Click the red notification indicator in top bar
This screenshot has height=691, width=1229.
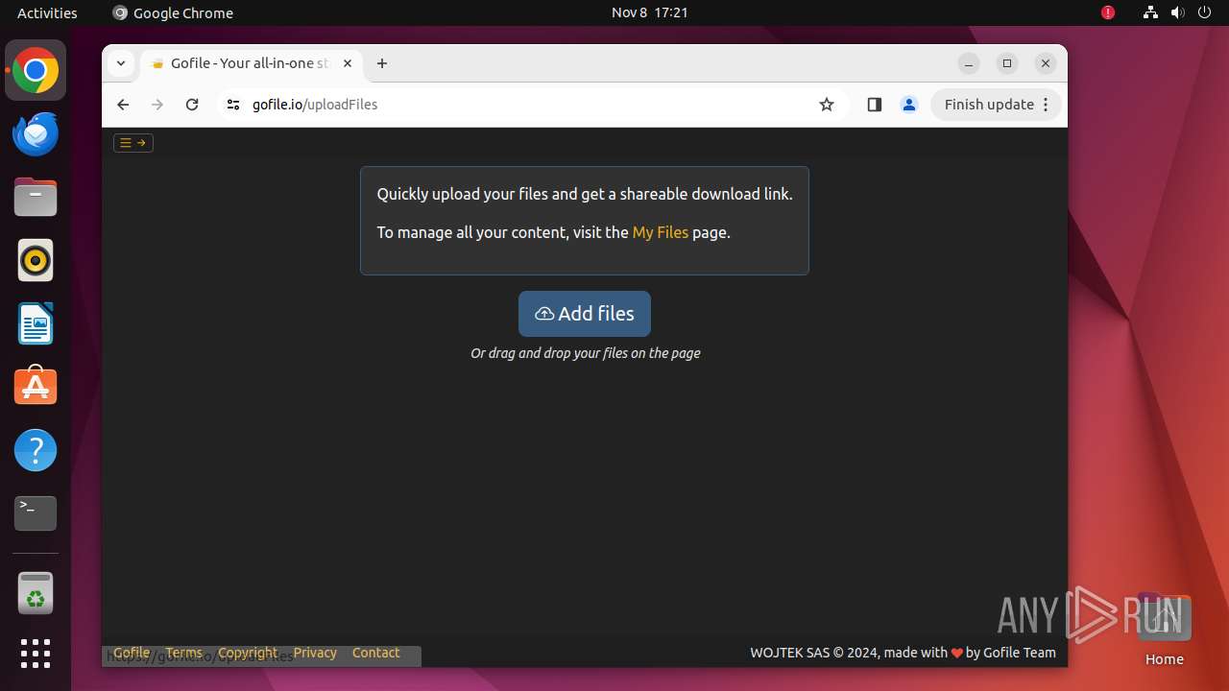[x=1108, y=12]
